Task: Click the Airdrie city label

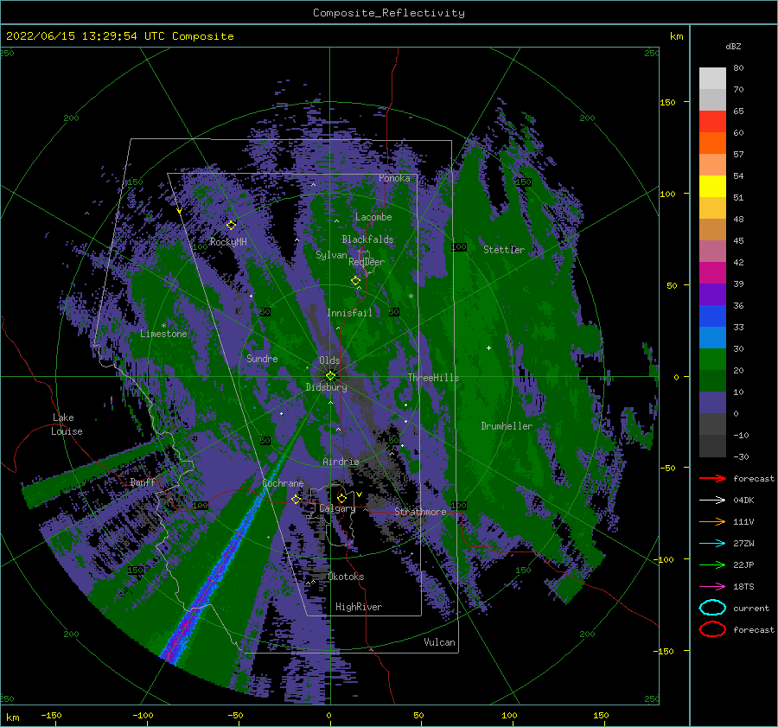Action: point(341,462)
